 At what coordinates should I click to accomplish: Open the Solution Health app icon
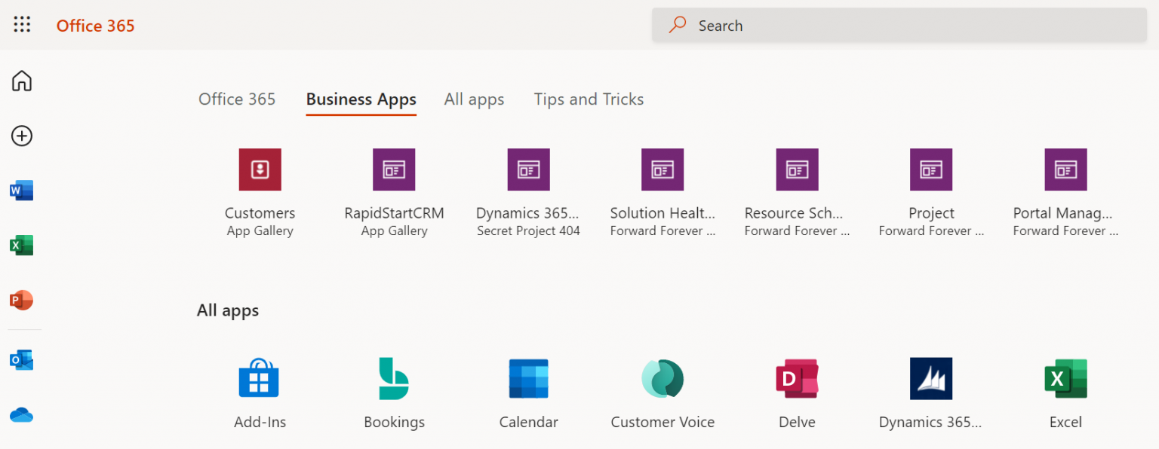point(663,170)
